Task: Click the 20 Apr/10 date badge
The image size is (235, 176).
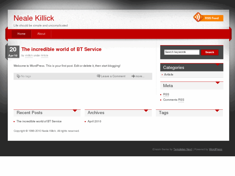Action: (x=13, y=52)
